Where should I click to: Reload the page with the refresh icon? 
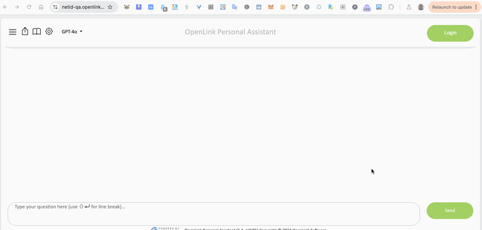(29, 7)
